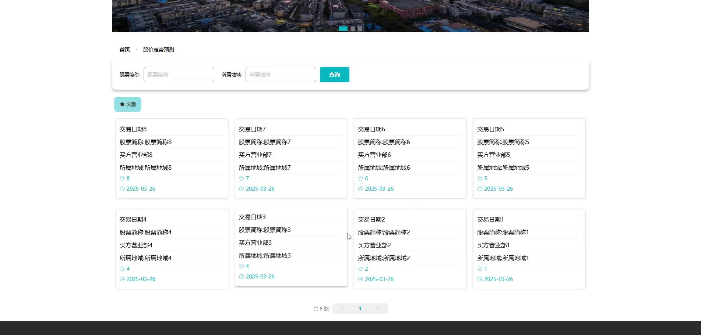Image resolution: width=701 pixels, height=335 pixels.
Task: Click text 买方营业部1
Action: point(493,245)
